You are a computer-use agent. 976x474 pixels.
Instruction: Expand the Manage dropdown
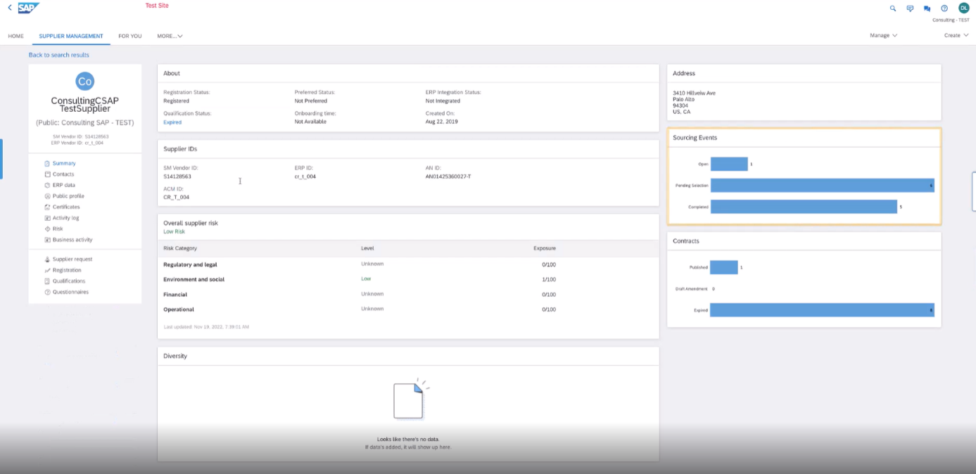pyautogui.click(x=883, y=35)
